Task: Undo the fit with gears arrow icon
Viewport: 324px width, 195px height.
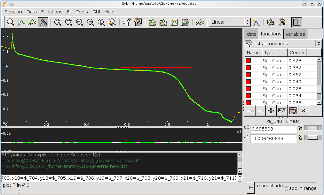Action: coord(282,22)
